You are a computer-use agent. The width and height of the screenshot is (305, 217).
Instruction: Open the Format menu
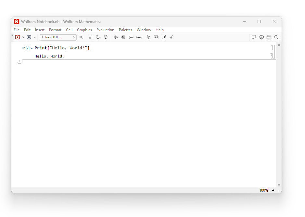tap(55, 30)
